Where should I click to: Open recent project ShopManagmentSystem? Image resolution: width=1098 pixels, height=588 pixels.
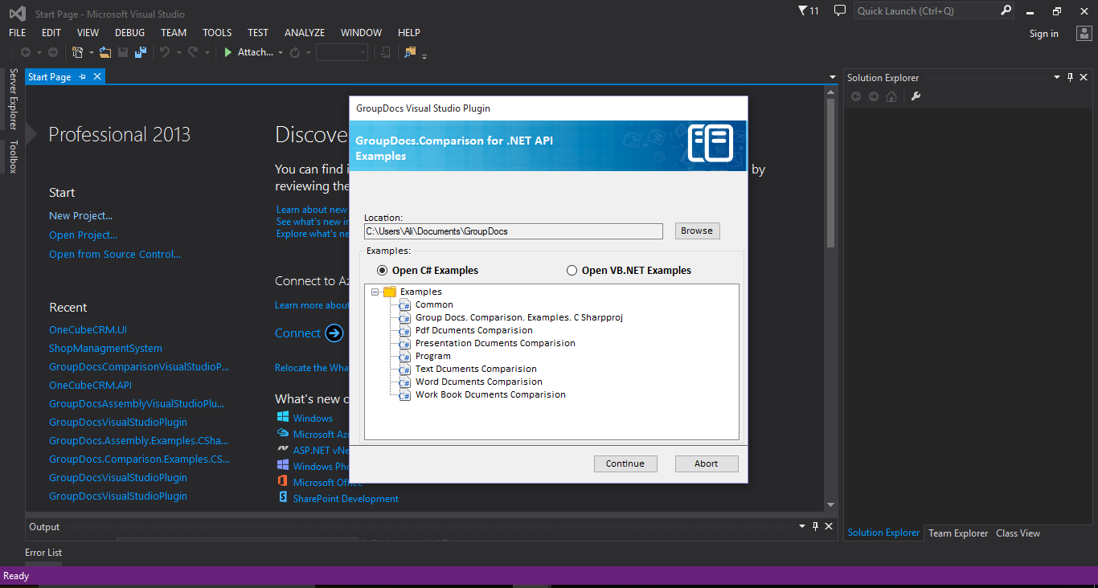click(105, 349)
